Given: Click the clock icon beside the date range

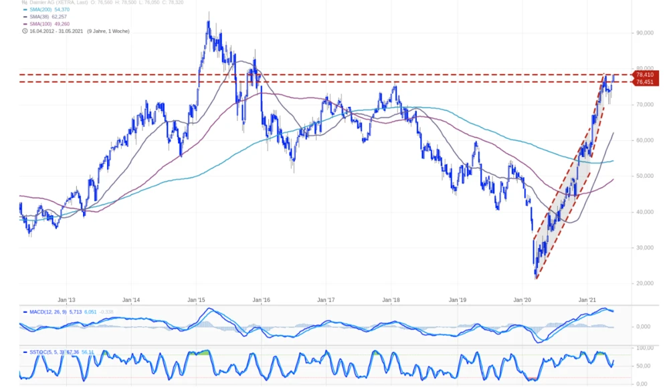Looking at the screenshot, I should 25,31.
